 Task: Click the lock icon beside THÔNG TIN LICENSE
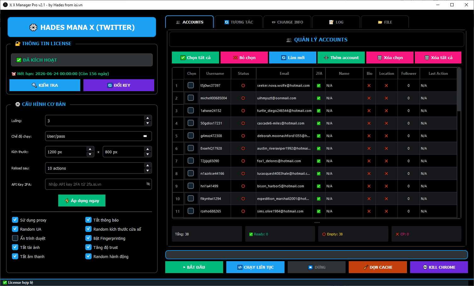click(18, 43)
